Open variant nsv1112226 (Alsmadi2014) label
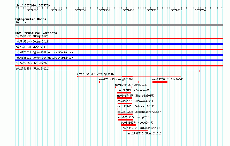Screen dimensions: 230x146 (141, 128)
